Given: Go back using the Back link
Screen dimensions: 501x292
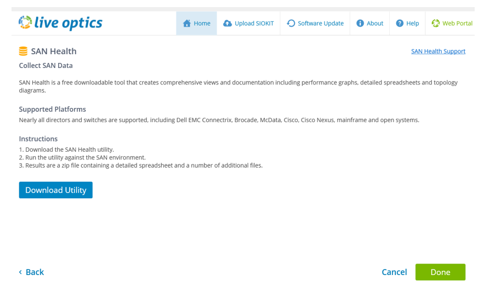Looking at the screenshot, I should pyautogui.click(x=35, y=272).
